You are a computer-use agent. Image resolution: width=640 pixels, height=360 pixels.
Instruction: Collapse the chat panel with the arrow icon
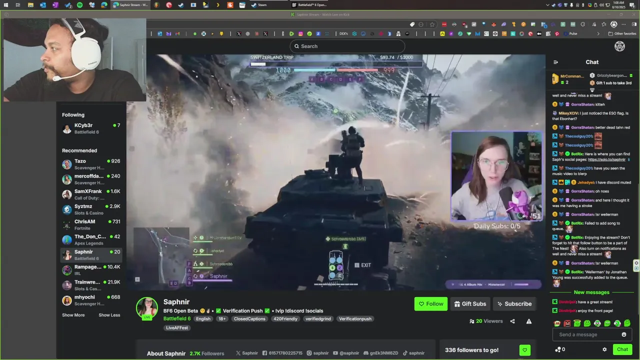(555, 62)
